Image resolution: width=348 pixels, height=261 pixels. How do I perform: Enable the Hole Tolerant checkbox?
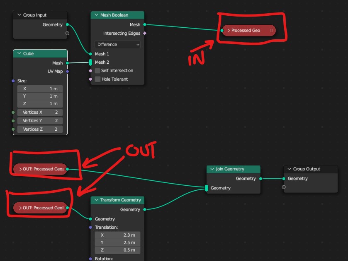click(97, 79)
